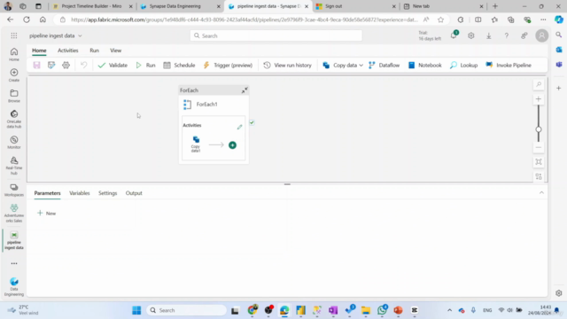
Task: Click the Fabric Search box
Action: tap(276, 35)
